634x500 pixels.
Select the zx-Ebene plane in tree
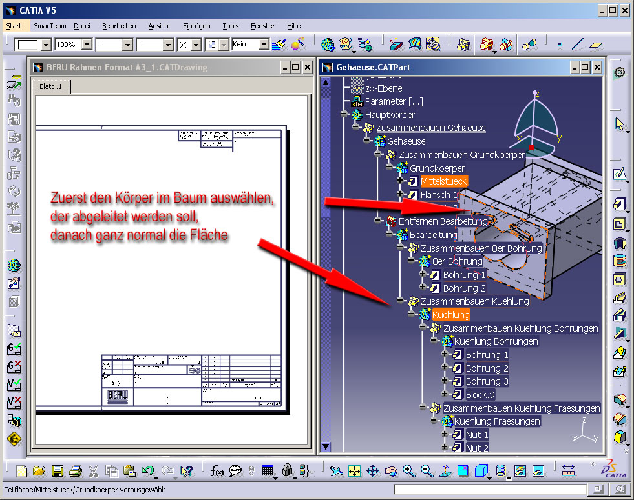pos(384,88)
